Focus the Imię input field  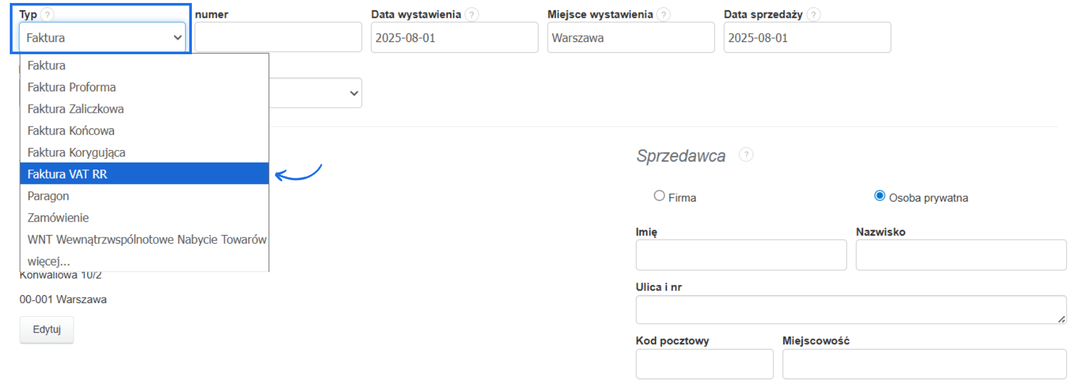coord(741,255)
